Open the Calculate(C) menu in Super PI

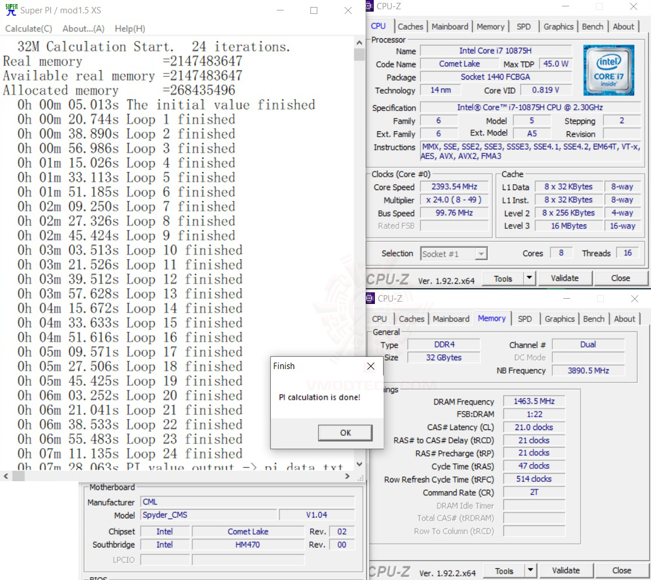click(x=28, y=28)
